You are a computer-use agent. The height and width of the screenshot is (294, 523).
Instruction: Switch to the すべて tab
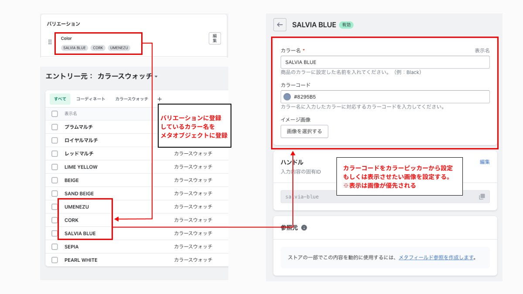point(60,99)
